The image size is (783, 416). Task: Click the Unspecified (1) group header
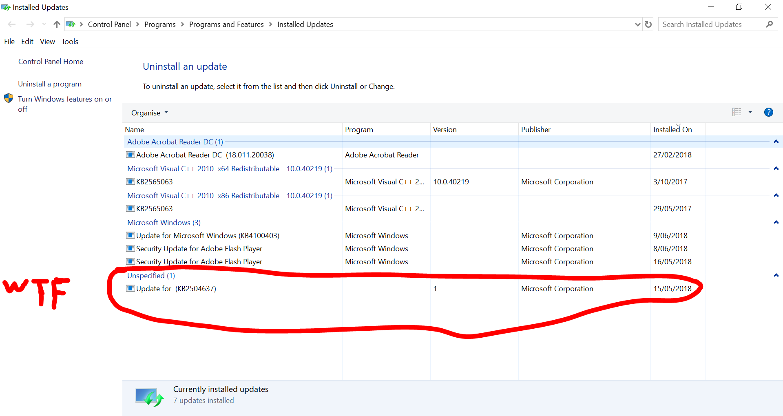151,276
